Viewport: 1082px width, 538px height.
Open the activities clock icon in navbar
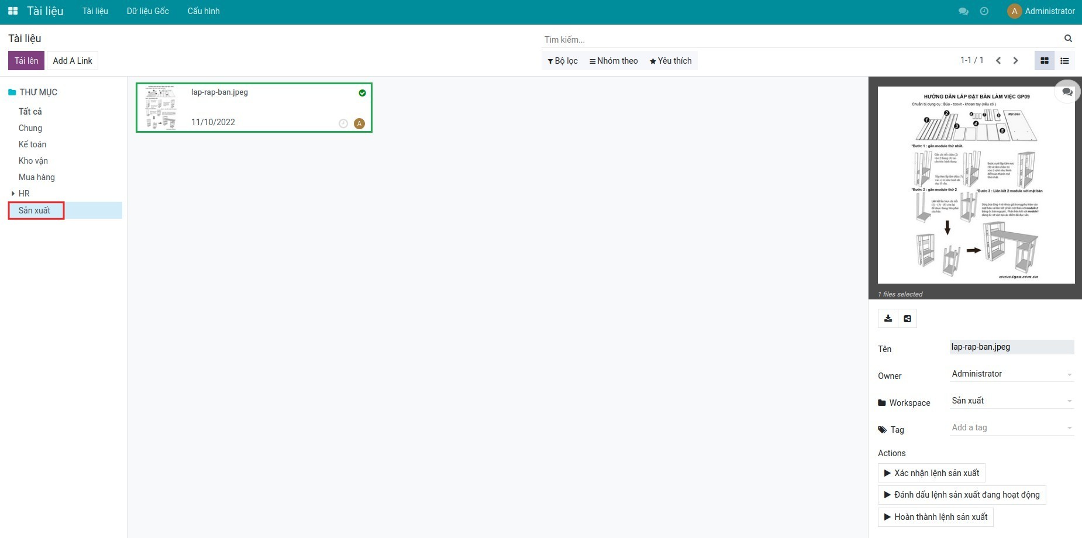point(984,11)
